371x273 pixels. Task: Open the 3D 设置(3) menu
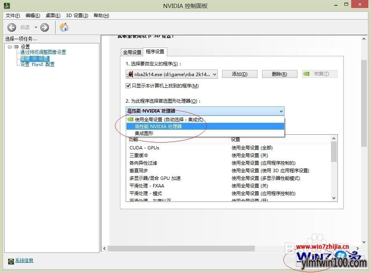click(77, 16)
